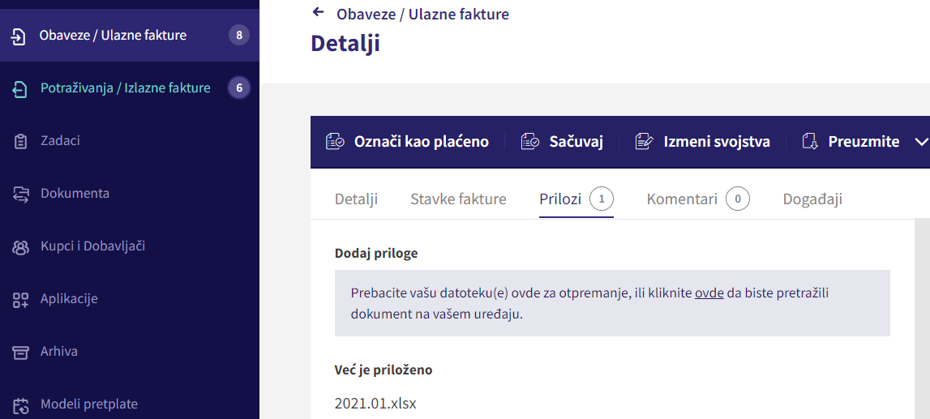Open Dokumenta in the sidebar
This screenshot has width=930, height=419.
coord(75,193)
